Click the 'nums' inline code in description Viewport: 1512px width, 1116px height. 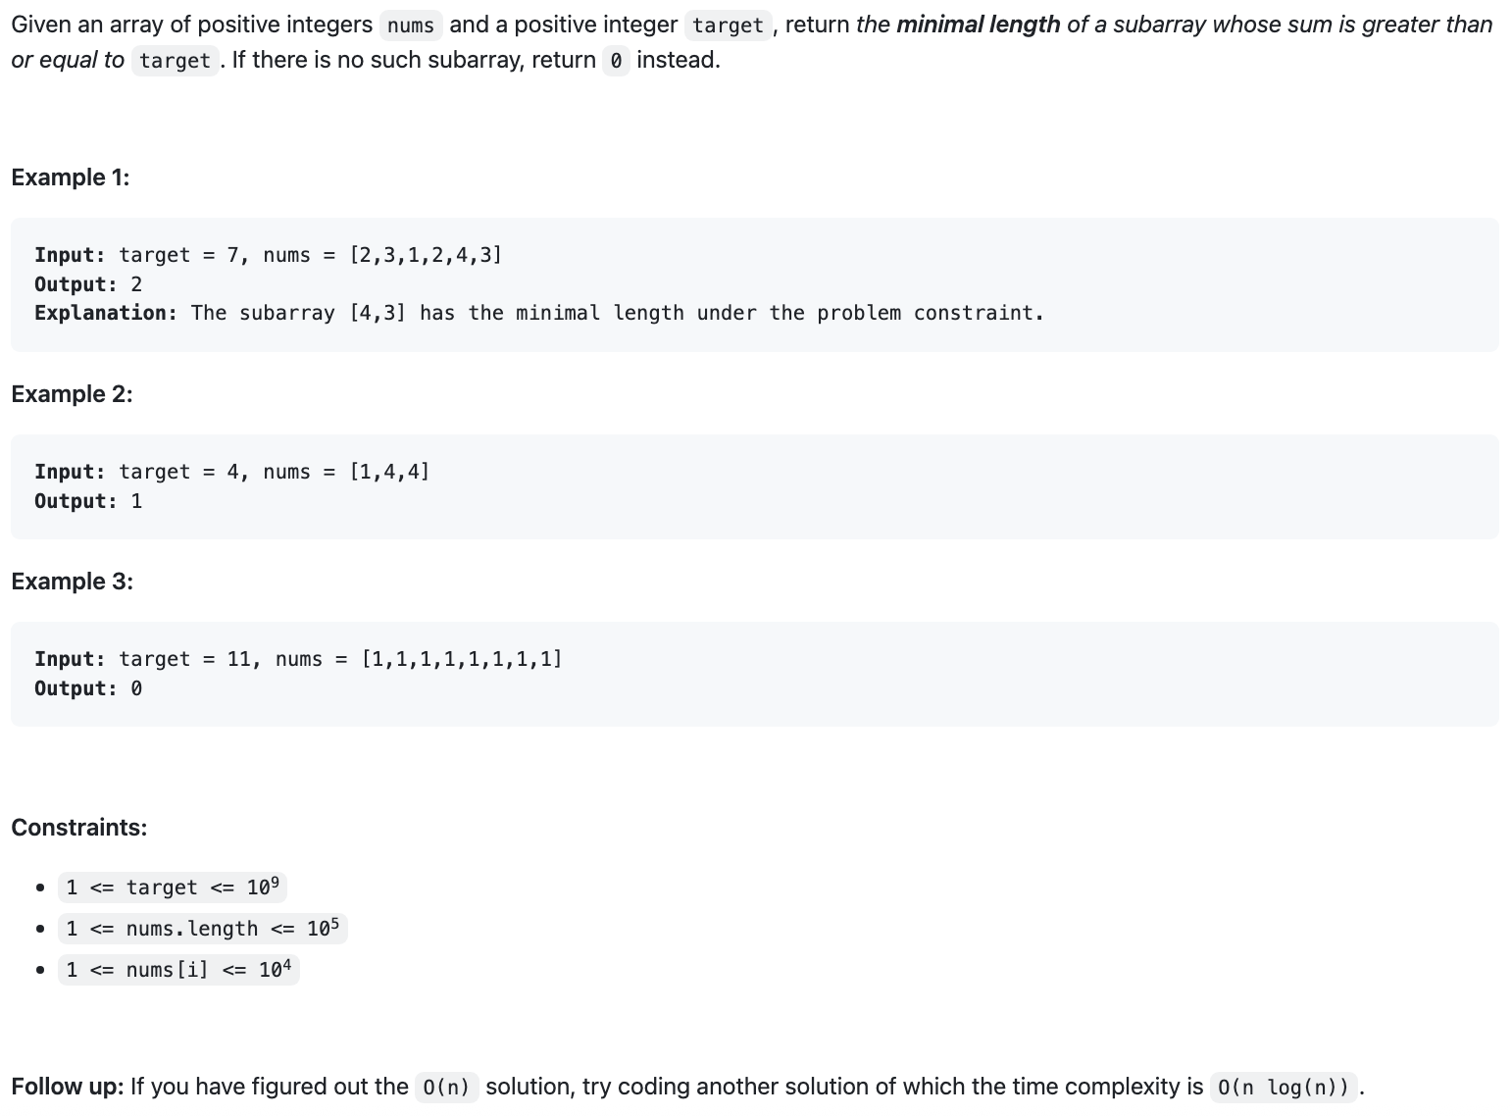(x=410, y=25)
